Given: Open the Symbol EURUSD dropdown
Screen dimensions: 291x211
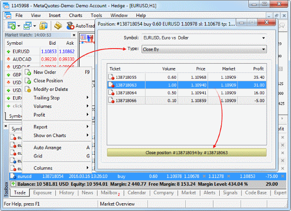Looking at the screenshot, I should coord(263,38).
